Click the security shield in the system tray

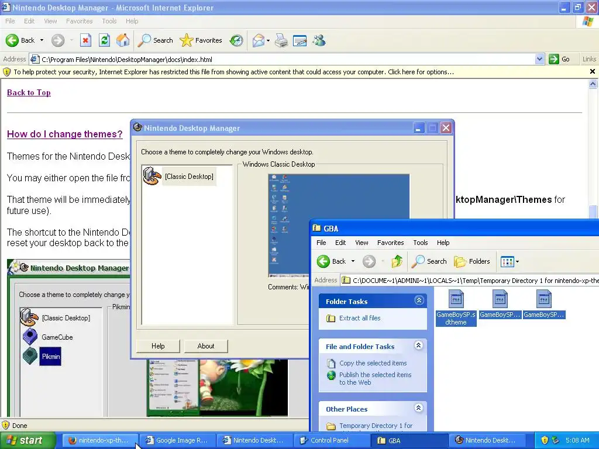coord(545,440)
